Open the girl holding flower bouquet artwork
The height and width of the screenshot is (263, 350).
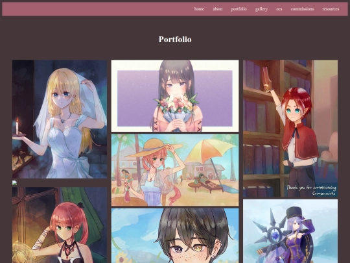[175, 95]
